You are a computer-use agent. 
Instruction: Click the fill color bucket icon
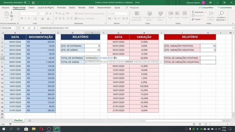(43, 18)
